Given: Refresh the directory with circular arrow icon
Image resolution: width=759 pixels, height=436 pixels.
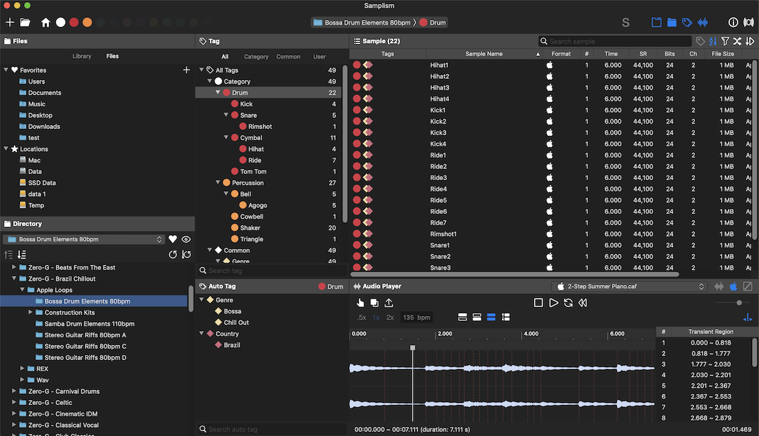Looking at the screenshot, I should pyautogui.click(x=172, y=254).
